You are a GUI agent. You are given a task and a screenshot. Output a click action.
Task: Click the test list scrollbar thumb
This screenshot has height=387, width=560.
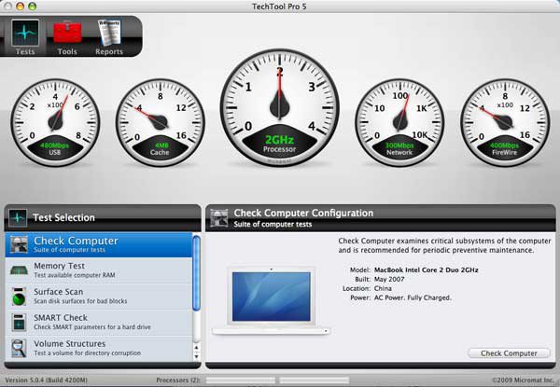tap(196, 273)
